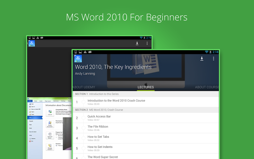
Task: Click the instructor webcam thumbnail in Word video
Action: pos(67,134)
